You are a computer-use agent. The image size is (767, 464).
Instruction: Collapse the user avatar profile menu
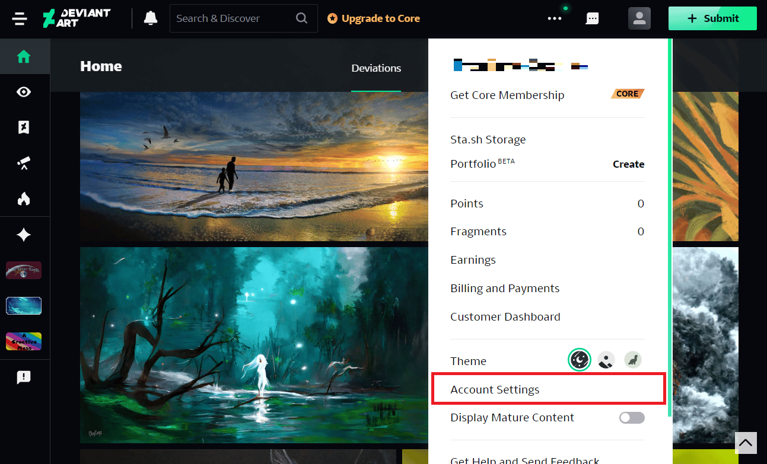(639, 18)
